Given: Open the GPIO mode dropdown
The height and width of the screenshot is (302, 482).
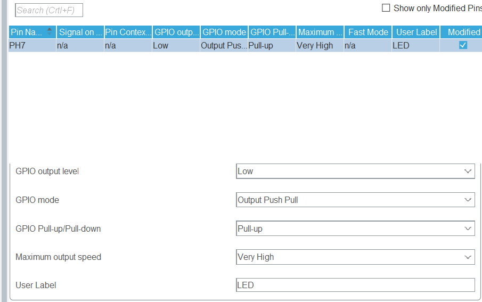Looking at the screenshot, I should pyautogui.click(x=355, y=200).
